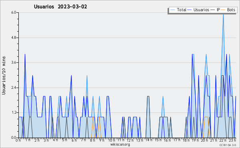Click the '6 h' x-axis label
The height and width of the screenshot is (148, 240).
click(74, 140)
